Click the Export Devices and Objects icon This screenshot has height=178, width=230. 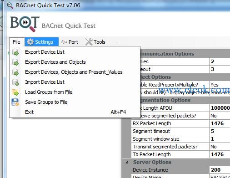[15, 62]
